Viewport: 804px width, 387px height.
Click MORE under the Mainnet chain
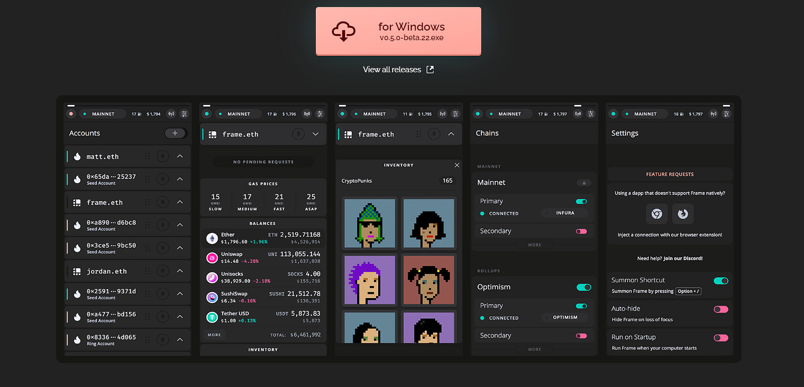535,245
